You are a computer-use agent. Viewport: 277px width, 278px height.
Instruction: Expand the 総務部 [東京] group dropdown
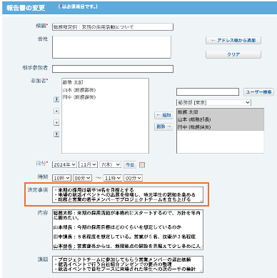tap(213, 102)
